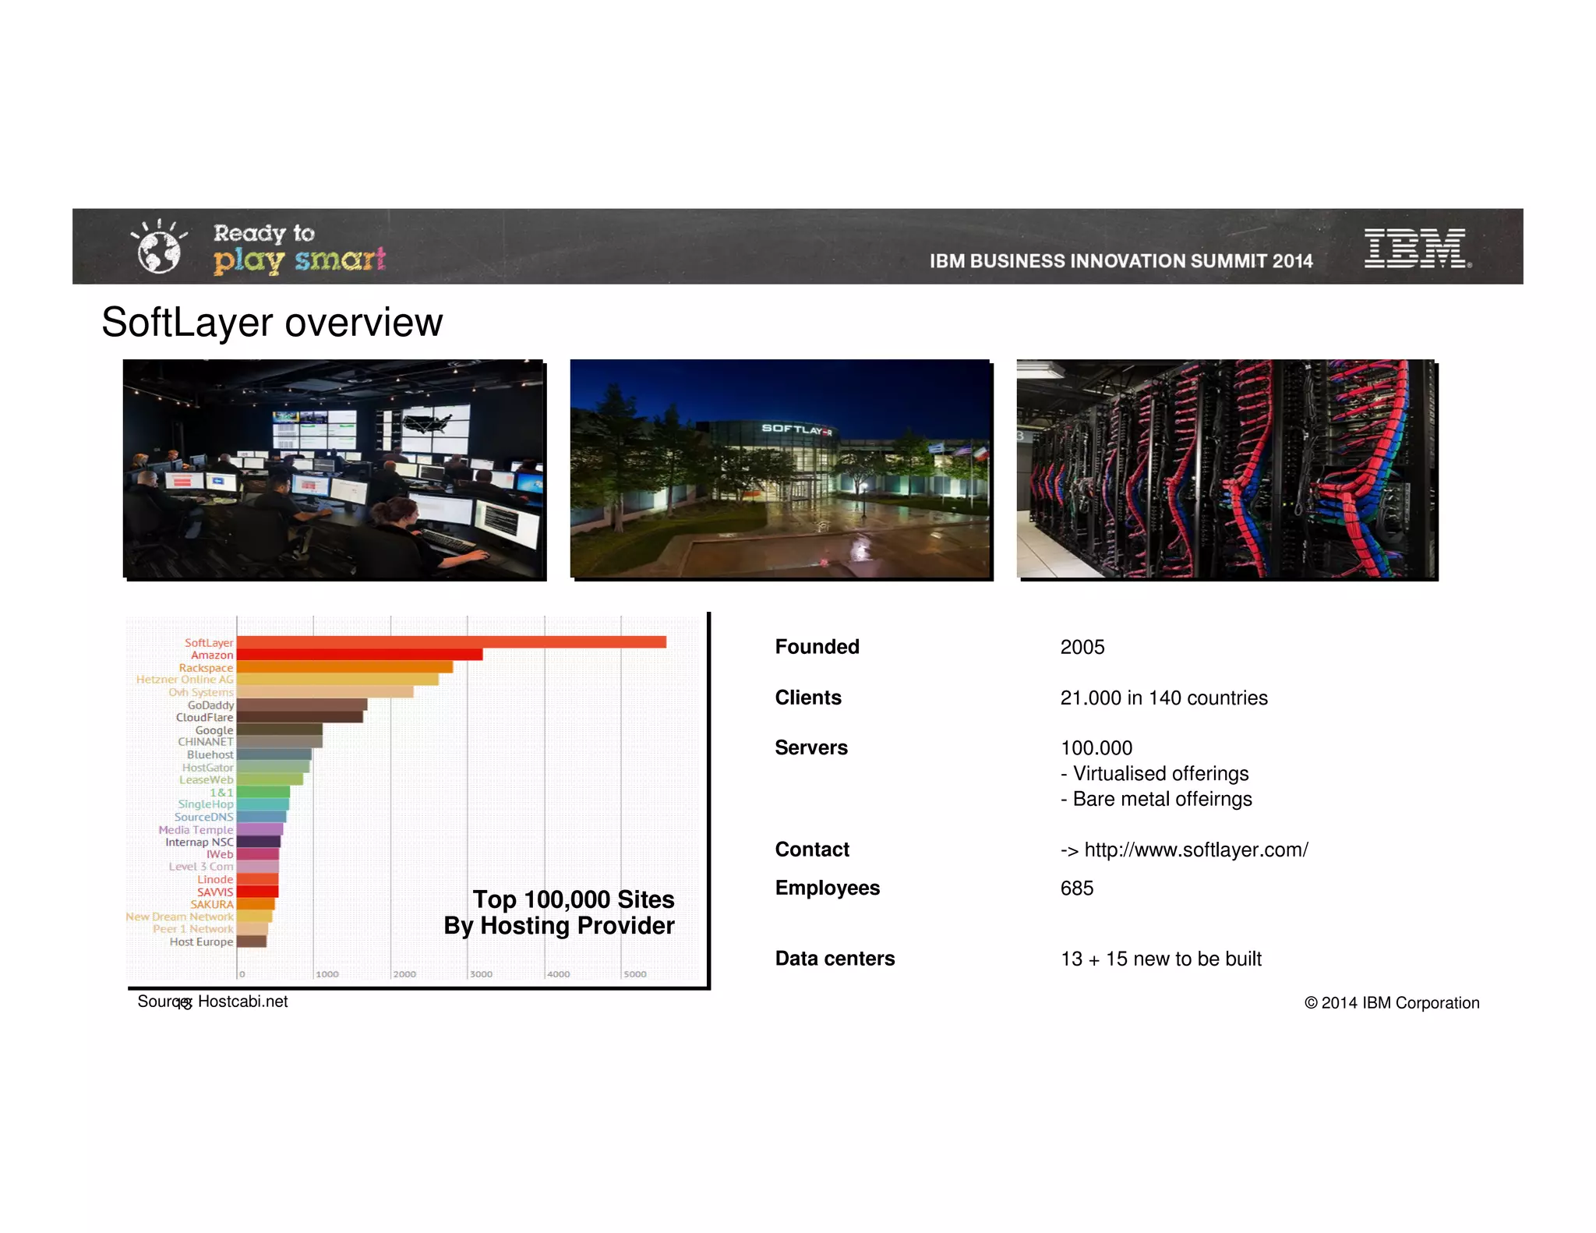
Task: Select the employees value '685'
Action: pyautogui.click(x=1077, y=889)
